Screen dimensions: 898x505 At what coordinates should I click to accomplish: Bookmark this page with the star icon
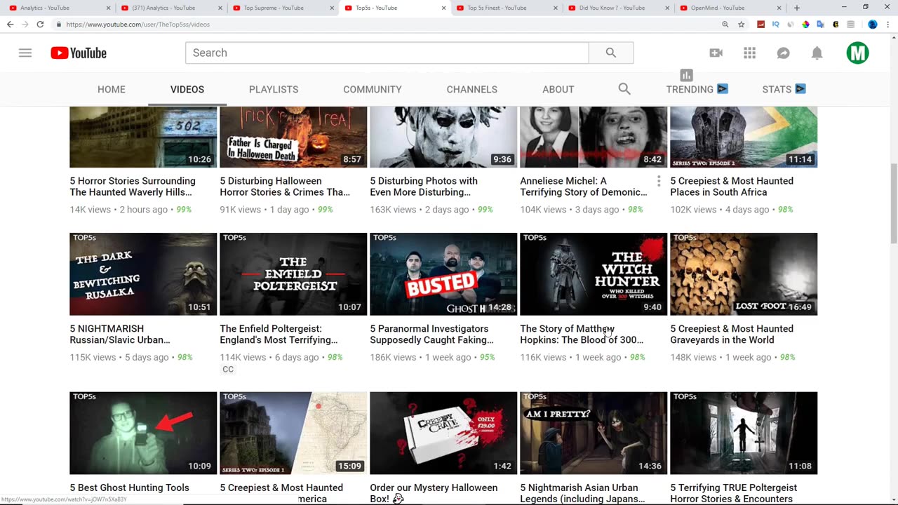(741, 24)
